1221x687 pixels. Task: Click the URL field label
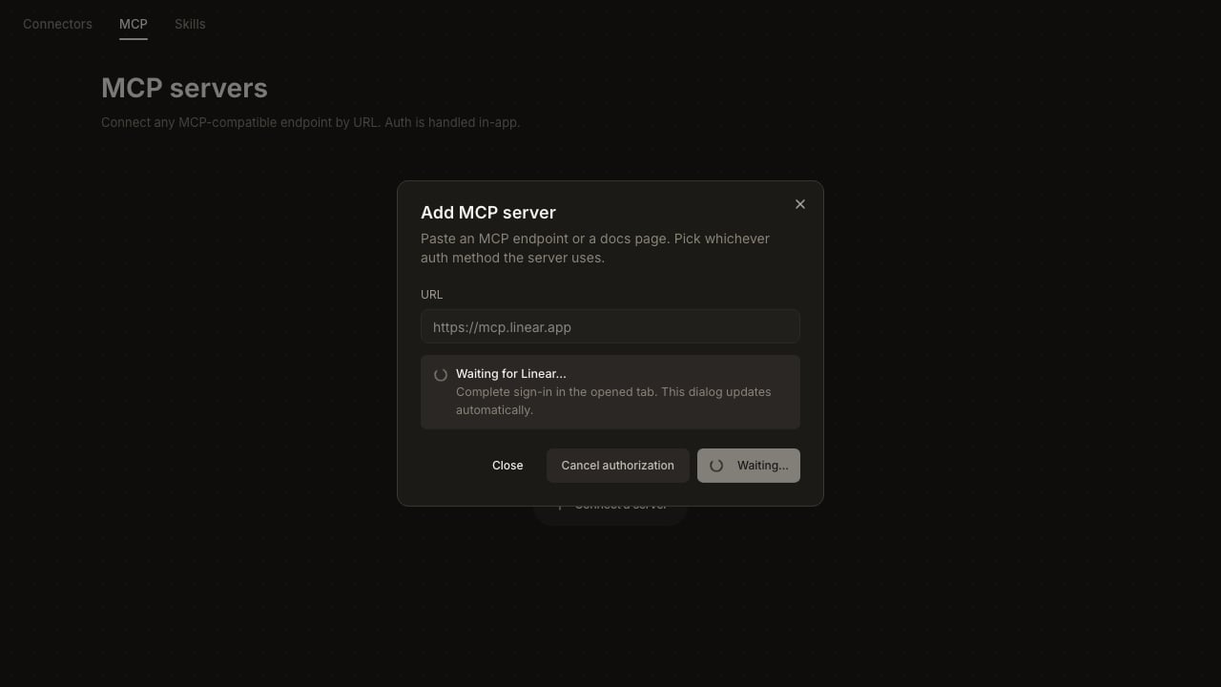coord(432,294)
